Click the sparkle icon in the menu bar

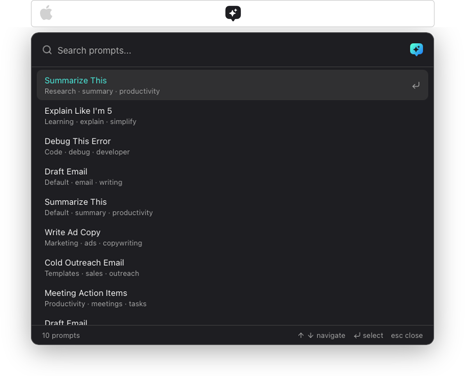point(233,13)
